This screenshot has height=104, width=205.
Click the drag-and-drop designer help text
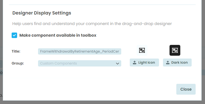pyautogui.click(x=92, y=24)
